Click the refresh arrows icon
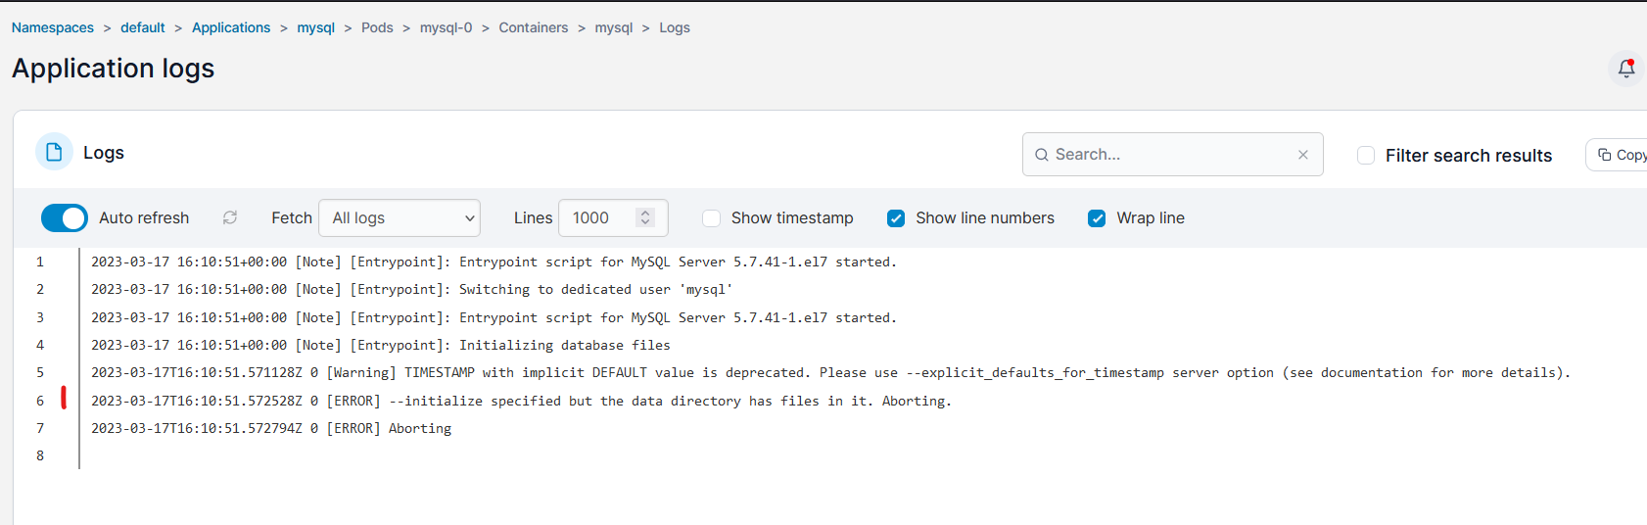Viewport: 1647px width, 525px height. click(230, 217)
